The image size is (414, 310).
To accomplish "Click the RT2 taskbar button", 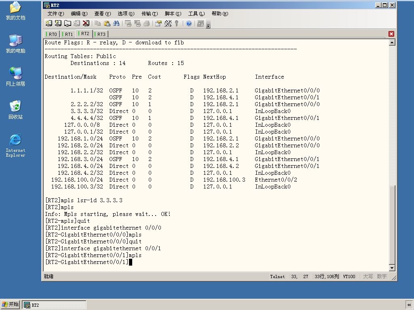I will [x=54, y=305].
